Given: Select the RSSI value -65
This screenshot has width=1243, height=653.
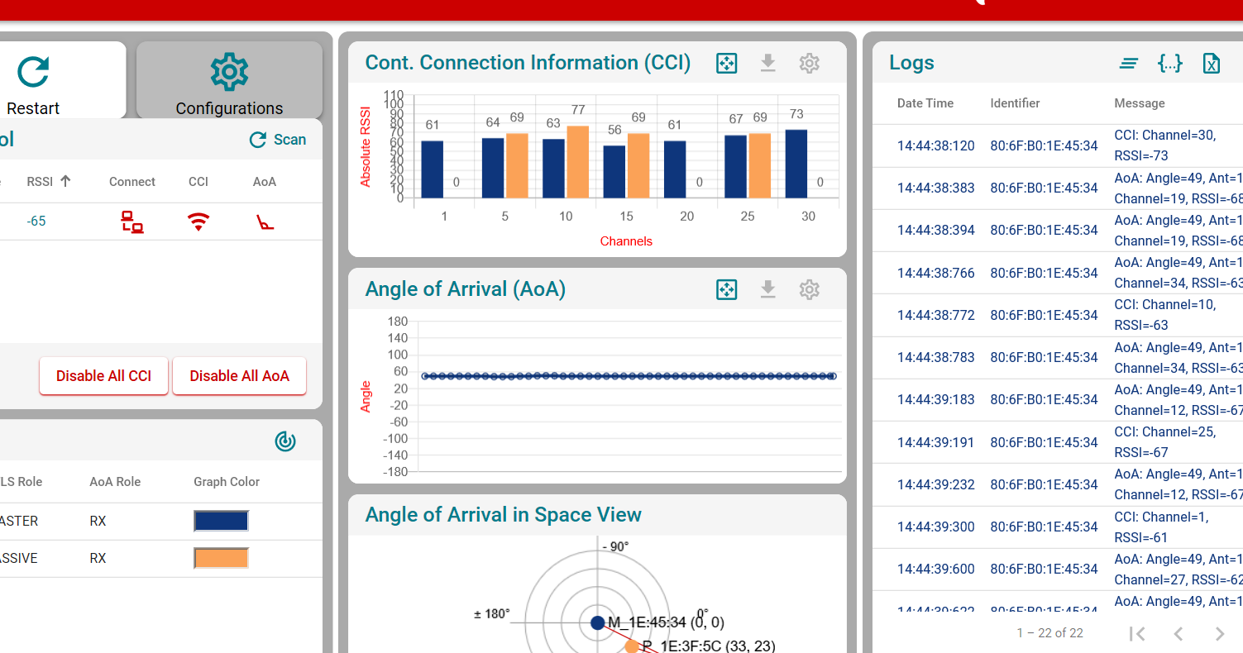Looking at the screenshot, I should click(x=36, y=222).
